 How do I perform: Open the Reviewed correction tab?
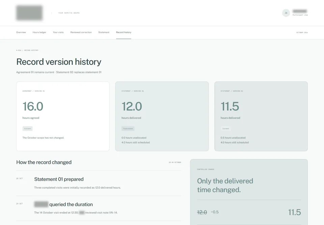81,32
